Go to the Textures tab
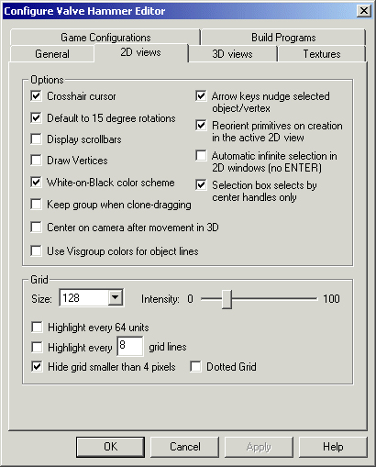 click(322, 54)
